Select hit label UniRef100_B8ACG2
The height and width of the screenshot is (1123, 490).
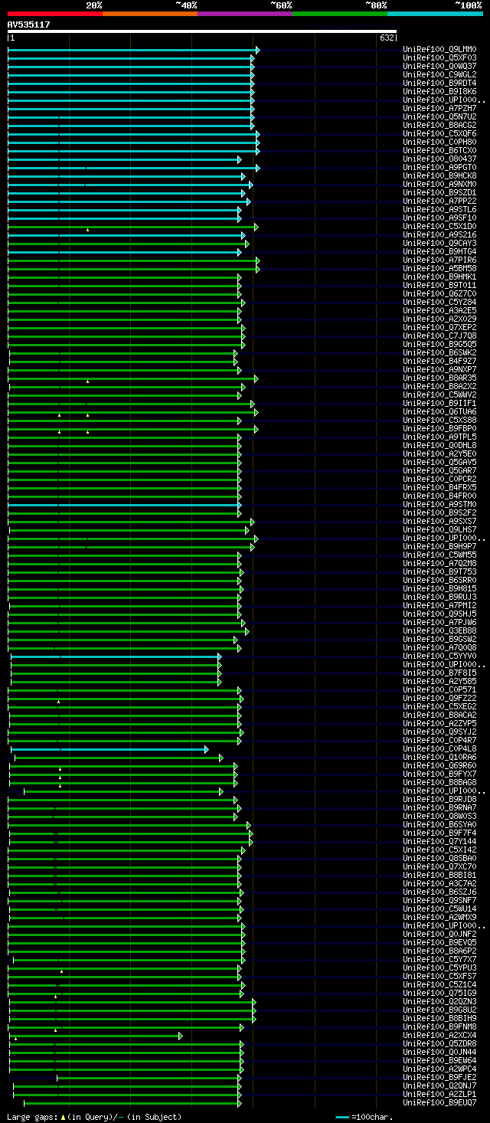pos(439,126)
